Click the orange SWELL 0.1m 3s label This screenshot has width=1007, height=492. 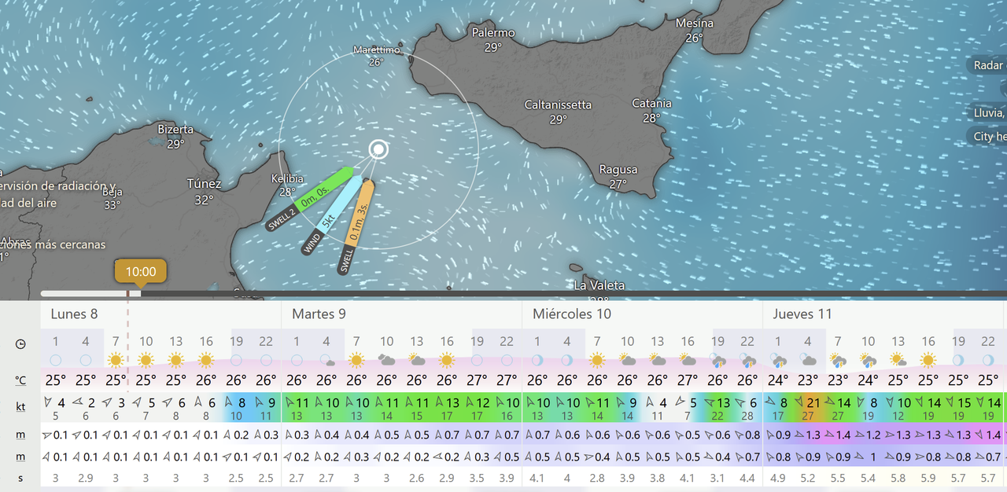point(356,226)
